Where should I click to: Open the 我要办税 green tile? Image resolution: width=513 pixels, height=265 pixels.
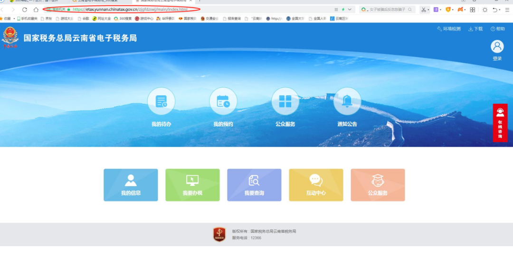point(192,185)
